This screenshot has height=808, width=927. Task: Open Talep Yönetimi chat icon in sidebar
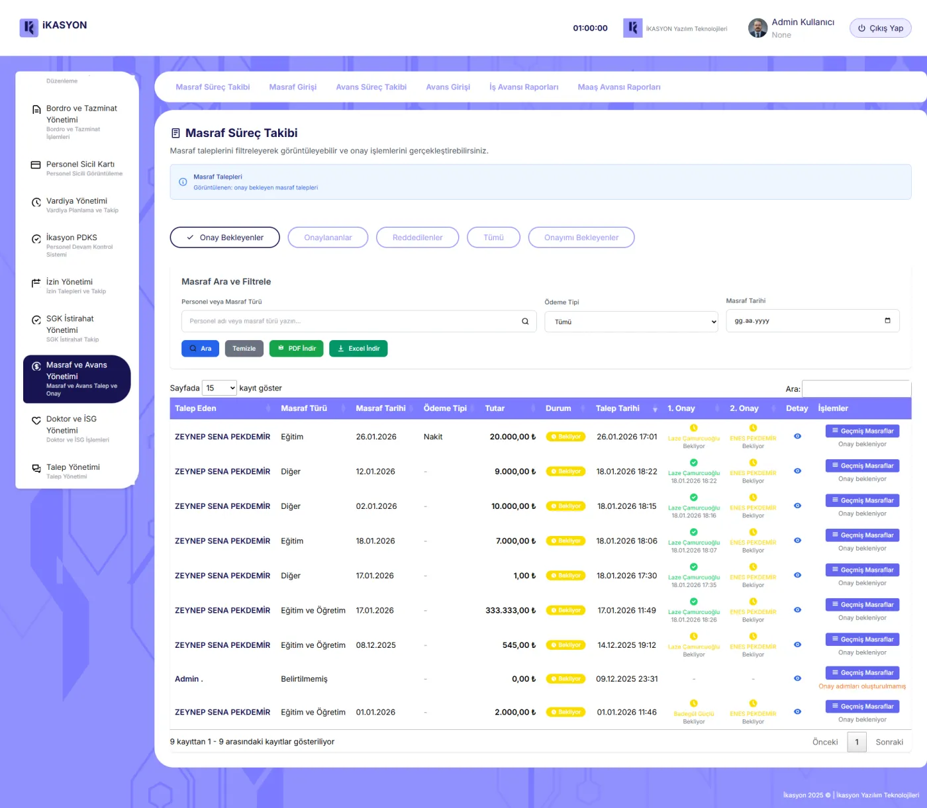(x=36, y=468)
